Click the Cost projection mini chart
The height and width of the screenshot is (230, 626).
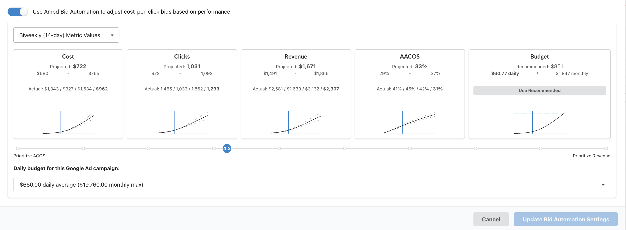pyautogui.click(x=68, y=122)
